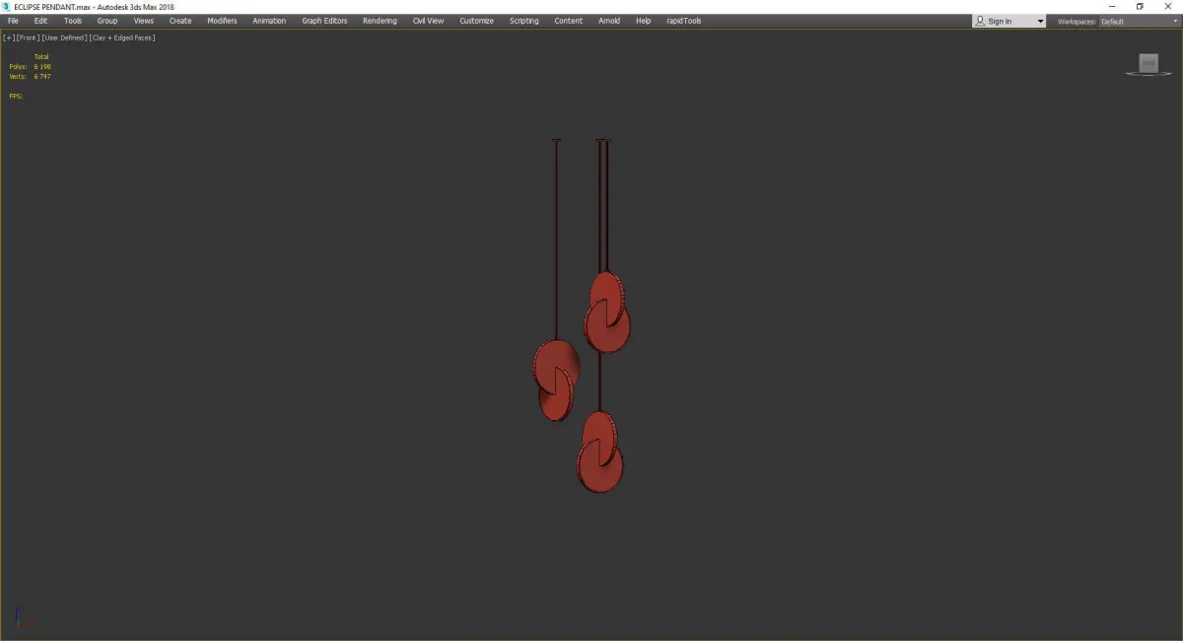1183x641 pixels.
Task: Open the Tools menu
Action: (x=73, y=21)
